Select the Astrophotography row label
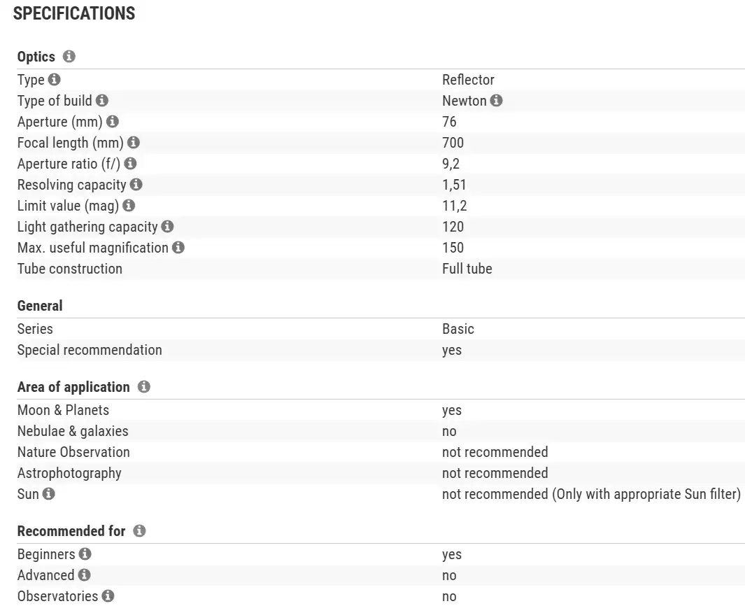The height and width of the screenshot is (606, 745). point(69,473)
